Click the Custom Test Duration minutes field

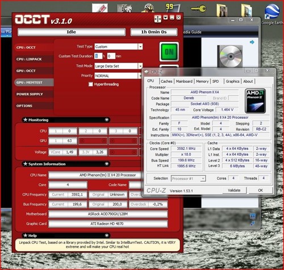tap(111, 56)
